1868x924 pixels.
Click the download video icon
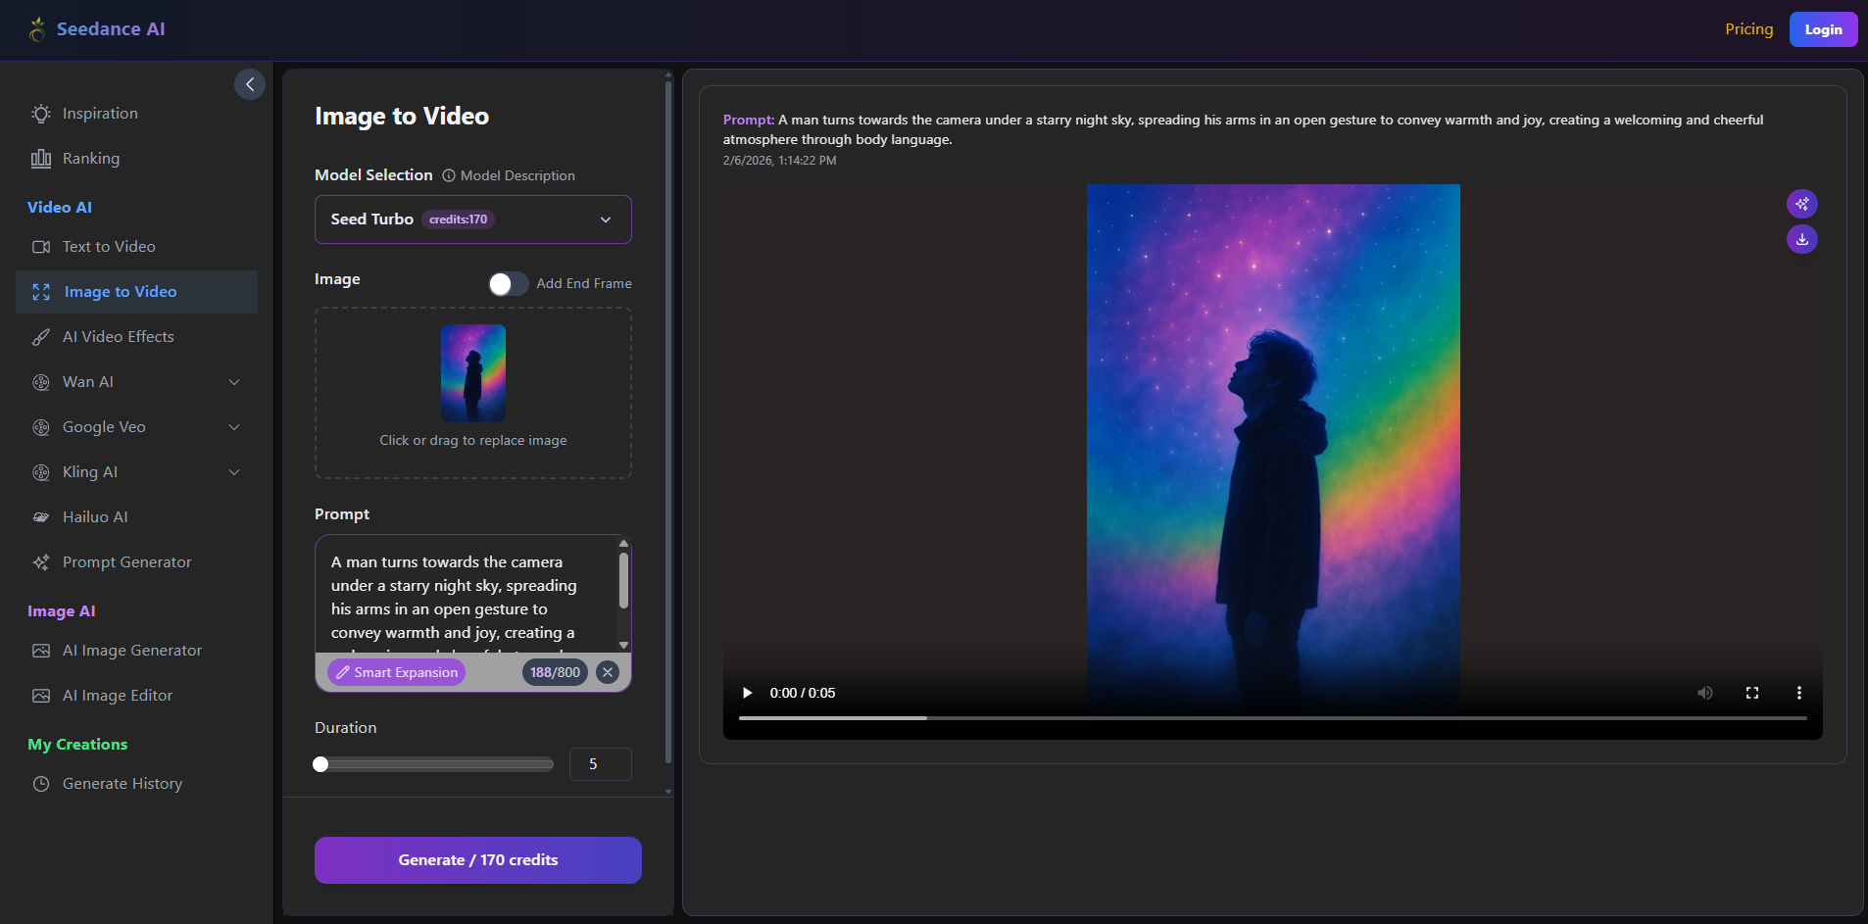click(x=1801, y=239)
